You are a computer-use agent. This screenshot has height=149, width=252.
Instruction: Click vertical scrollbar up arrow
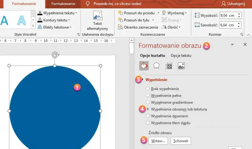(x=132, y=40)
